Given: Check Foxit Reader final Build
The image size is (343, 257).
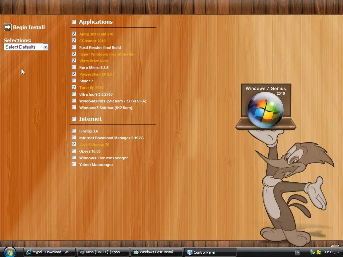Looking at the screenshot, I should (x=74, y=47).
